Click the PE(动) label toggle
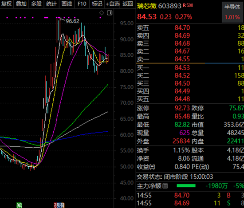Image resolution: width=244 pixels, height=208 pixels. (x=201, y=167)
